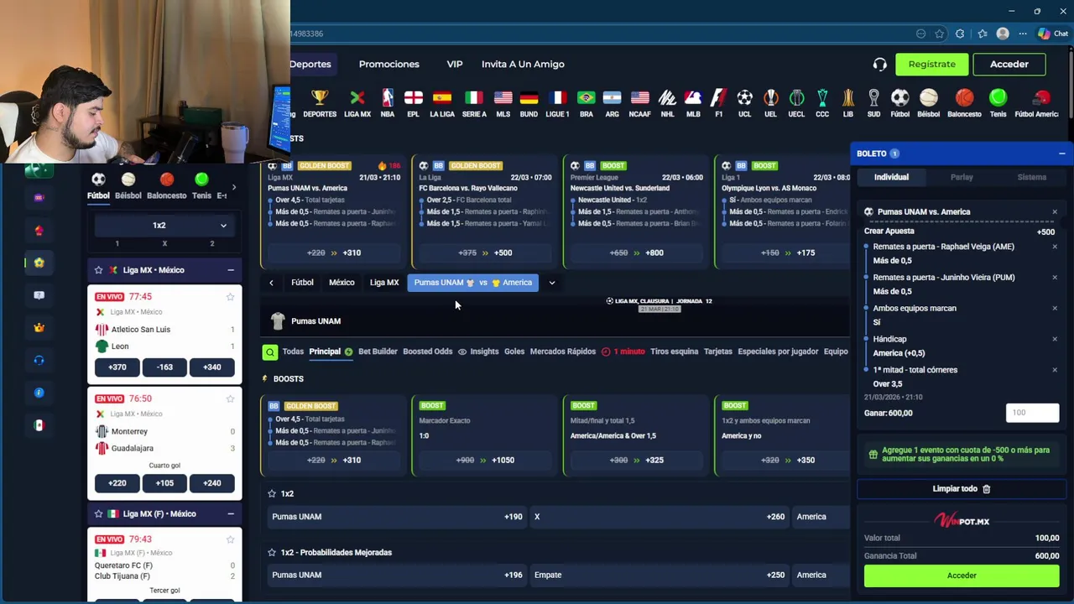The height and width of the screenshot is (604, 1074).
Task: Pick +370 odds for Atletico San Luis
Action: pos(117,367)
